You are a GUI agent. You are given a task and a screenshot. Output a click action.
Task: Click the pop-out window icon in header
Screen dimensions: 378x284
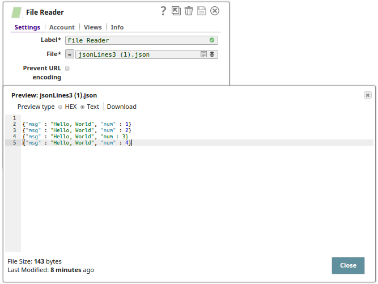[x=177, y=11]
